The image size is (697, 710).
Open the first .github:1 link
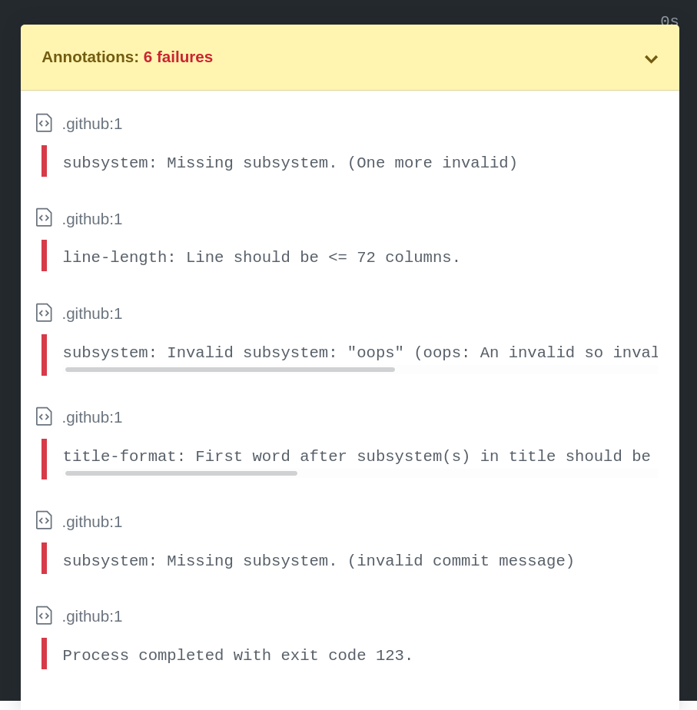click(x=92, y=124)
